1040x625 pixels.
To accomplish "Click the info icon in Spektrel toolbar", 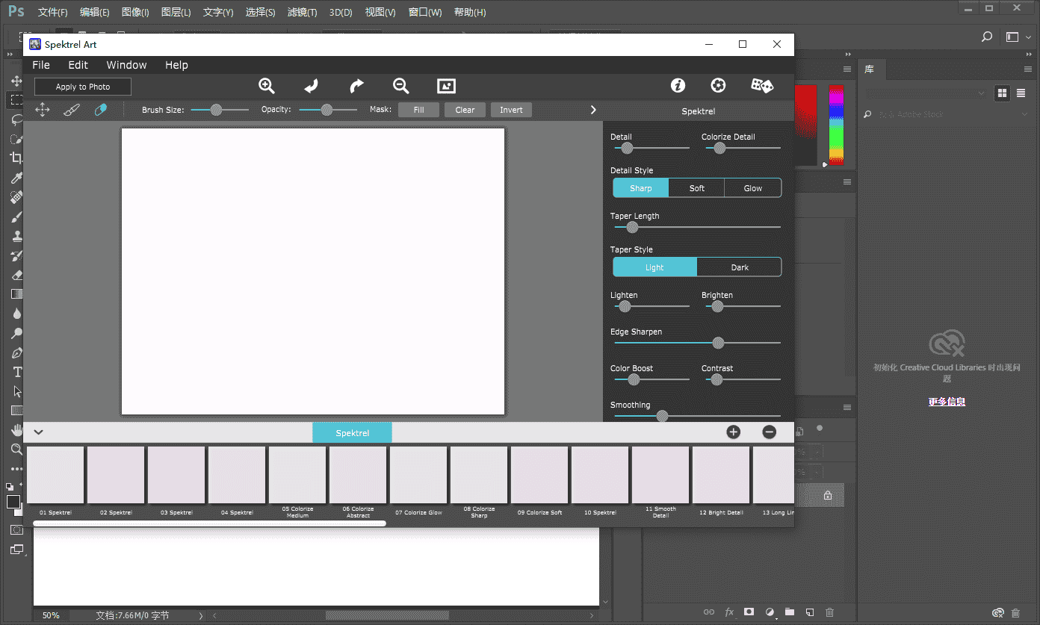I will coord(678,85).
